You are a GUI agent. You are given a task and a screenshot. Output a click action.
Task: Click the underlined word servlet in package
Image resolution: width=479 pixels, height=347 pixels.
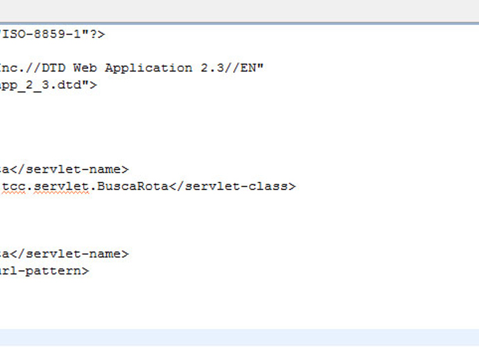[x=61, y=186]
